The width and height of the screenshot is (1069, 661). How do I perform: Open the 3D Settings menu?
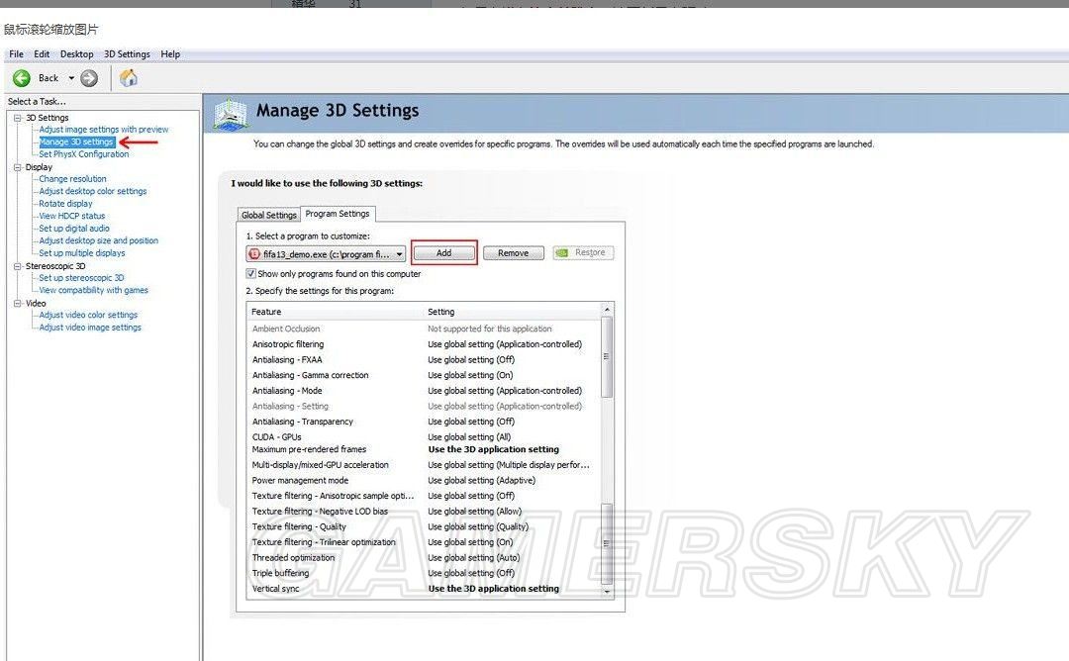coord(127,53)
